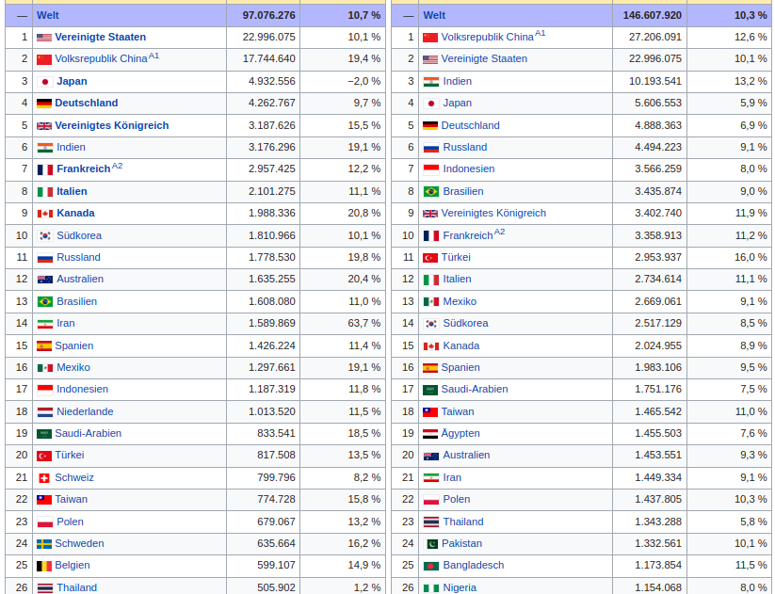Click the Taiwan flag in the right table
The image size is (775, 594).
click(x=430, y=412)
